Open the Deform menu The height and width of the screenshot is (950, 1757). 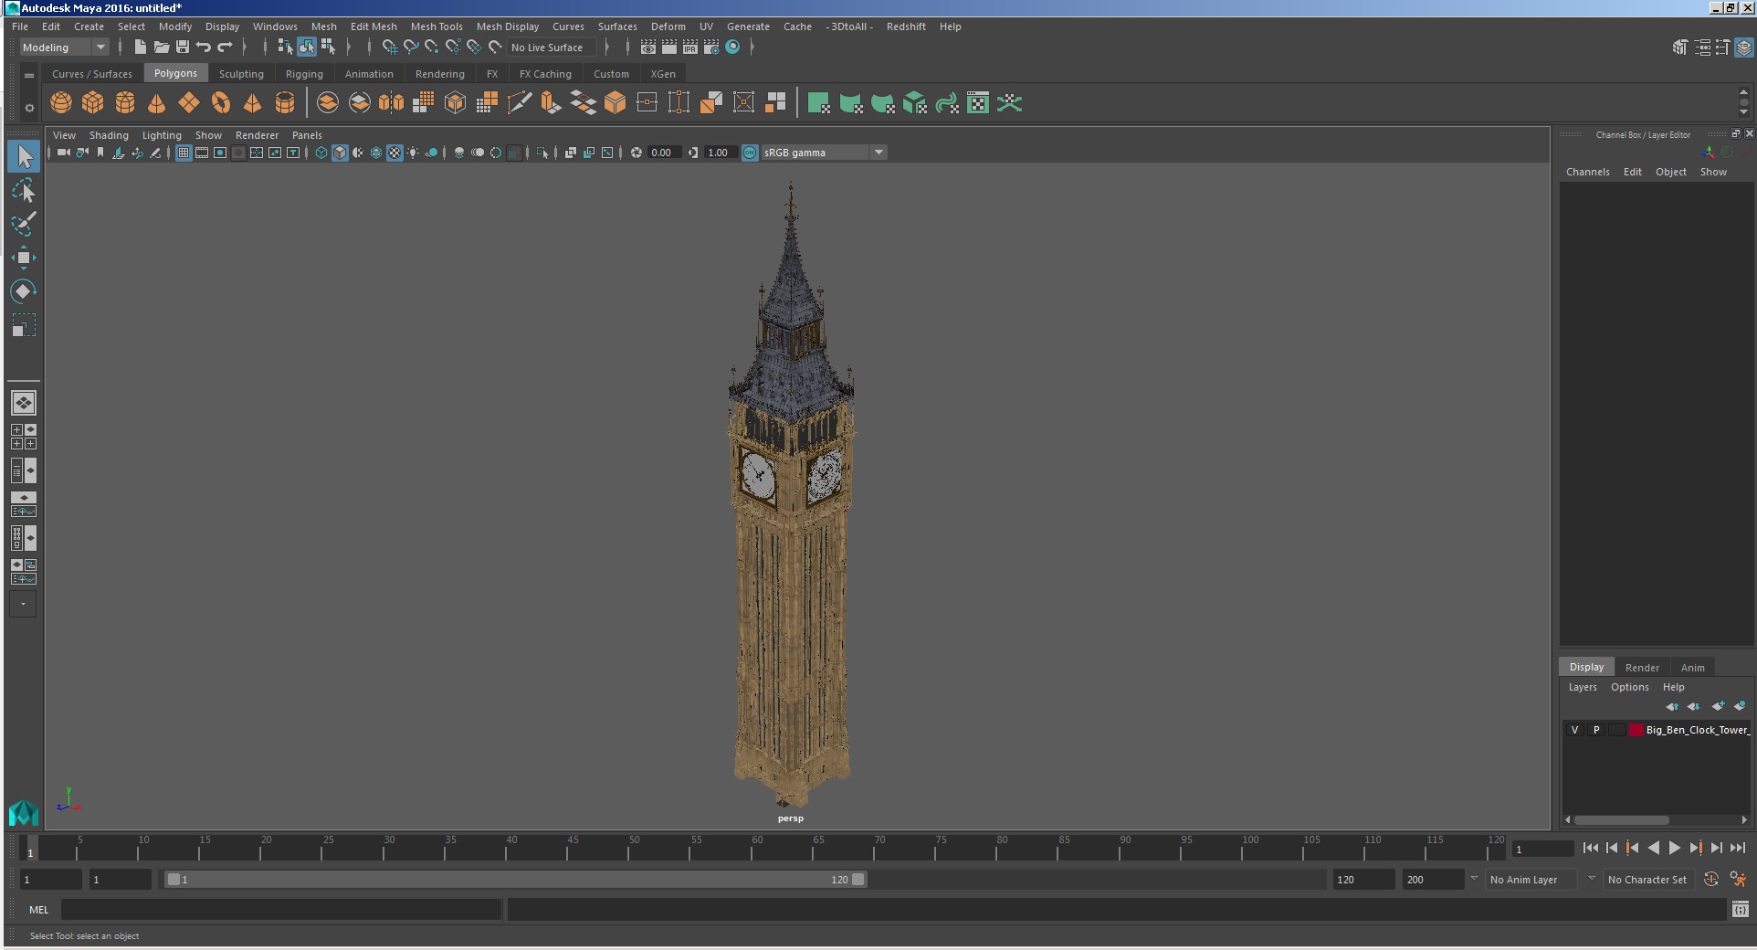tap(668, 26)
